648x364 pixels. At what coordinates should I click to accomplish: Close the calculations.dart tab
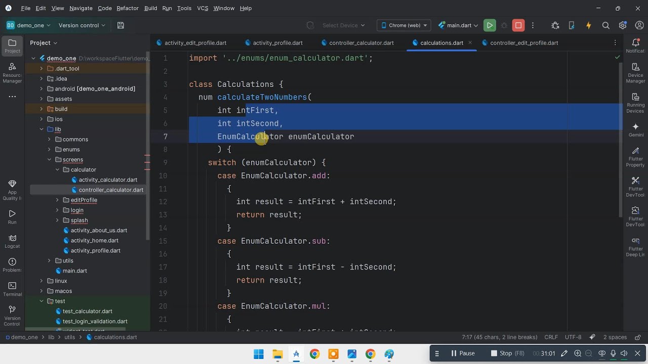click(470, 42)
